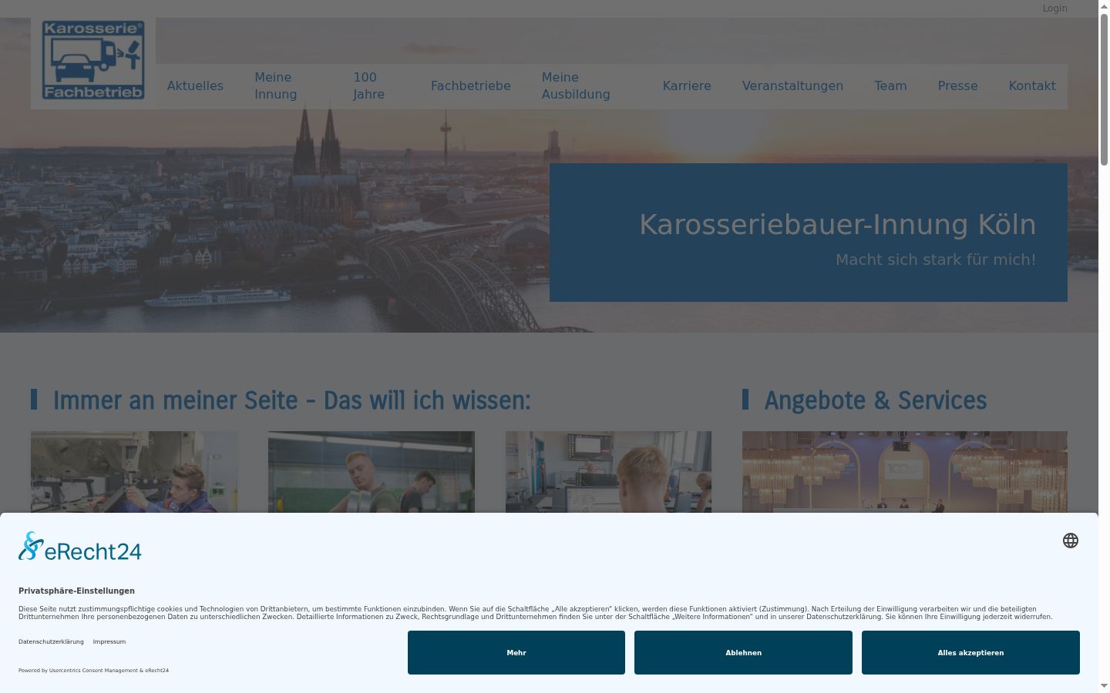Click the Login link at top right
1110x693 pixels.
click(x=1054, y=8)
